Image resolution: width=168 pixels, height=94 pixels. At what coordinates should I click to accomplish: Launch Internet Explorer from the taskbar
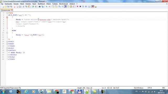pos(26,92)
